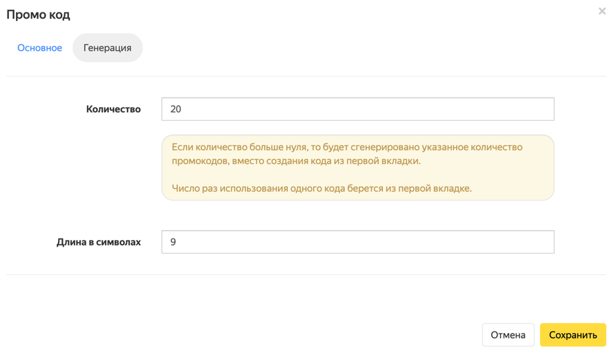The height and width of the screenshot is (355, 614).
Task: Click the Количество input field
Action: [x=357, y=109]
